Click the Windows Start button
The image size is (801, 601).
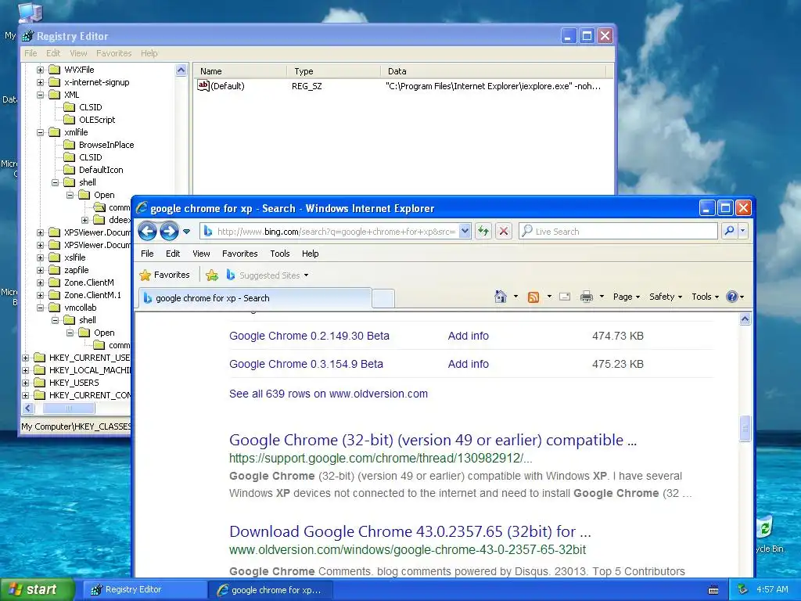(38, 590)
